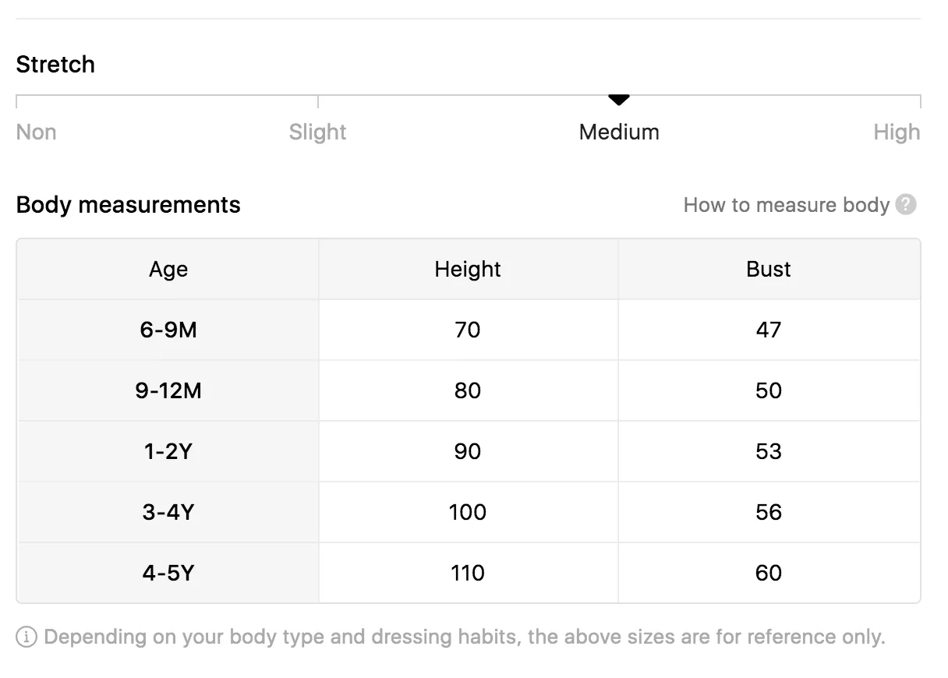
Task: Select the 6-9M age row
Action: (469, 330)
